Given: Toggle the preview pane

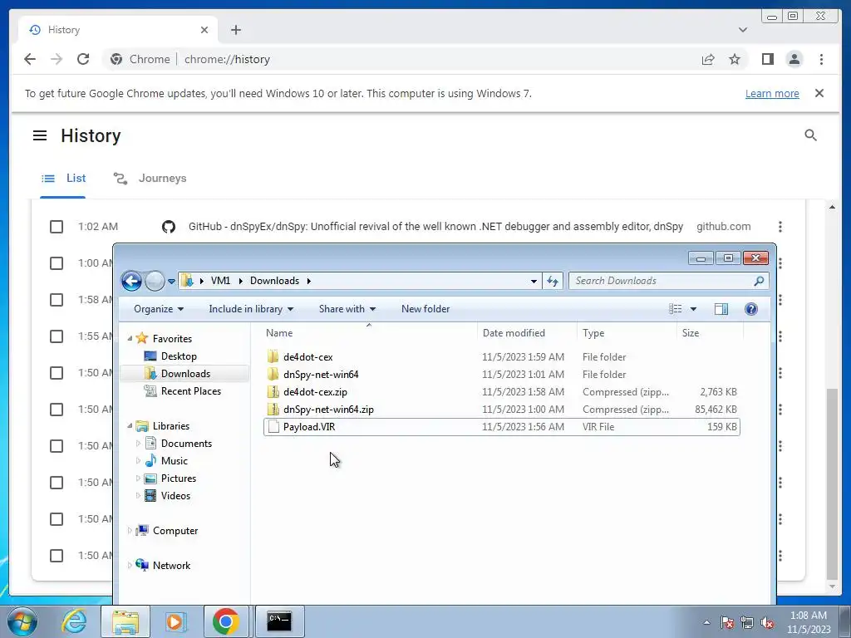Looking at the screenshot, I should [x=721, y=309].
